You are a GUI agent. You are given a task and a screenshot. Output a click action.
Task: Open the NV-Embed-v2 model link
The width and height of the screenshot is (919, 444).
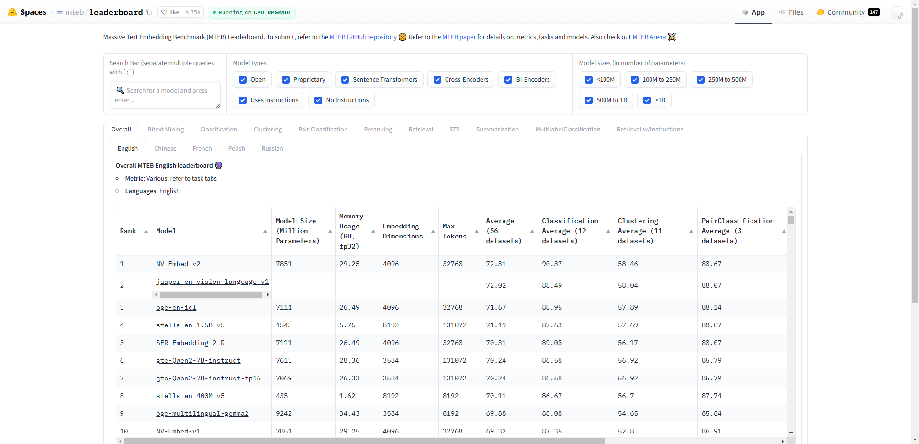(x=178, y=264)
